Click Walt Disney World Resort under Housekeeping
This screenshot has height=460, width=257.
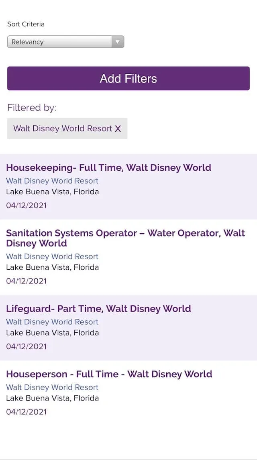[52, 181]
